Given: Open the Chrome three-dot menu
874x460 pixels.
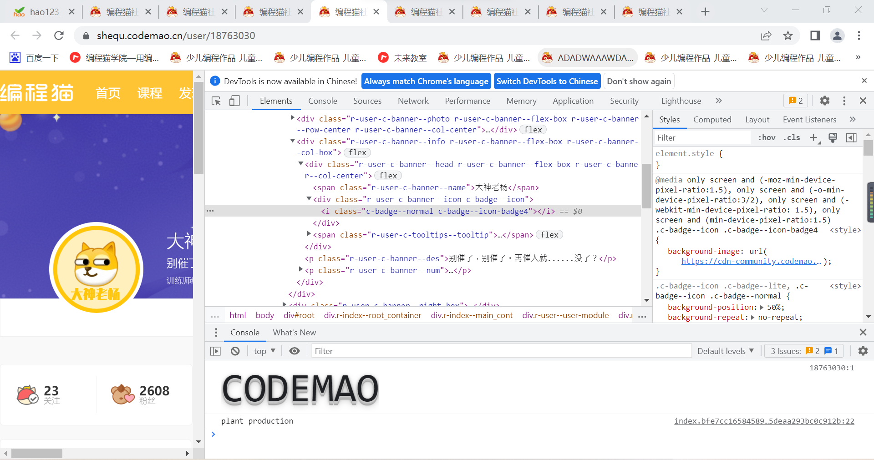Looking at the screenshot, I should 859,35.
